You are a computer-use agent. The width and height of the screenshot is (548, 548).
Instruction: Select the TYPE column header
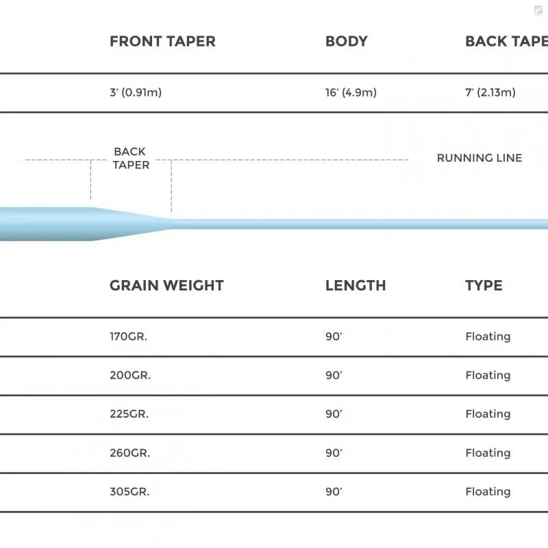point(484,286)
